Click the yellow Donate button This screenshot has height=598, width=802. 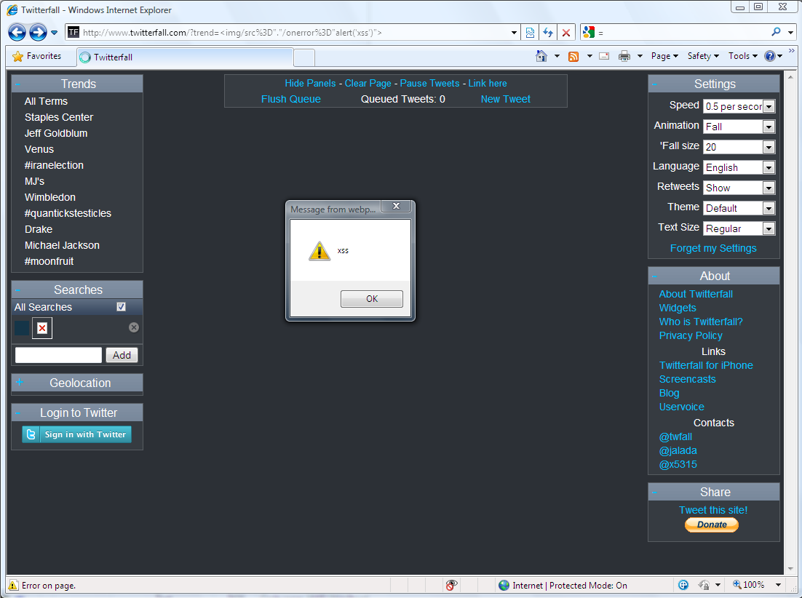(712, 525)
